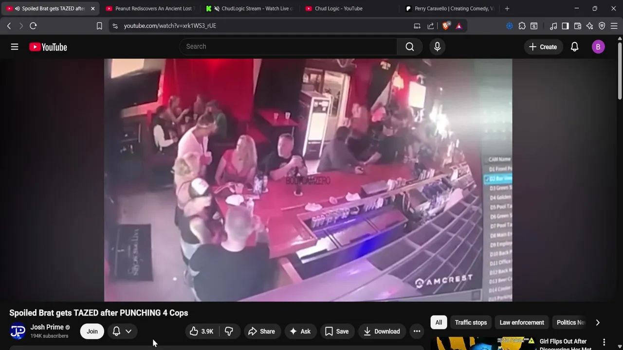The width and height of the screenshot is (623, 350).
Task: Reload the page
Action: (33, 26)
